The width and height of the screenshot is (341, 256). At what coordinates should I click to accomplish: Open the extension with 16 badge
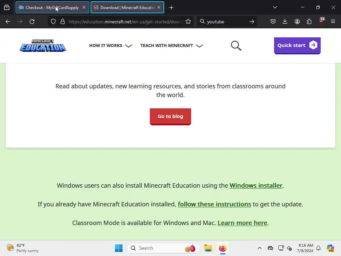[x=321, y=21]
